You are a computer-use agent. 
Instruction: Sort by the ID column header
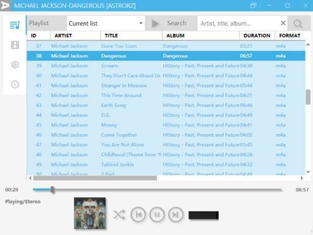pyautogui.click(x=38, y=35)
